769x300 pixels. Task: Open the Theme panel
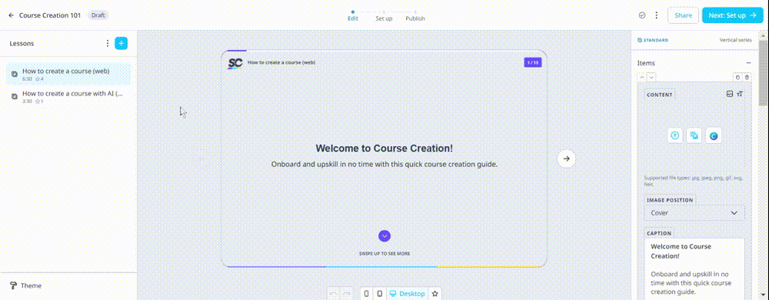(x=26, y=286)
